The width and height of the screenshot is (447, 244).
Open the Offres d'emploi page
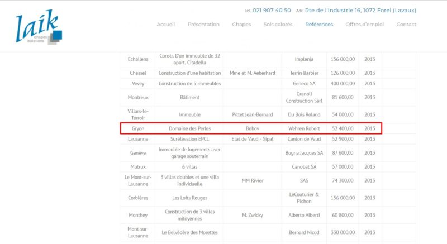point(364,25)
